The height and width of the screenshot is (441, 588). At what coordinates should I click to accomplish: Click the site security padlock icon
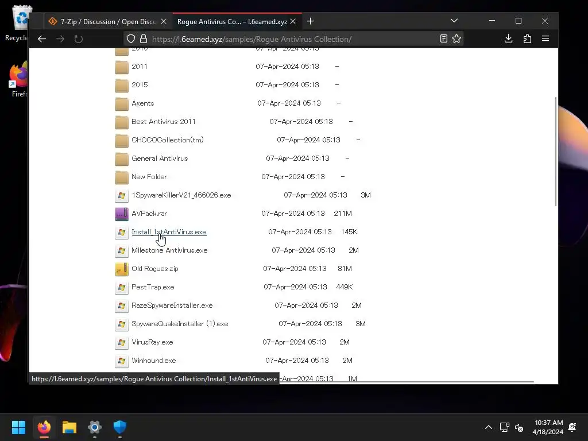(143, 38)
